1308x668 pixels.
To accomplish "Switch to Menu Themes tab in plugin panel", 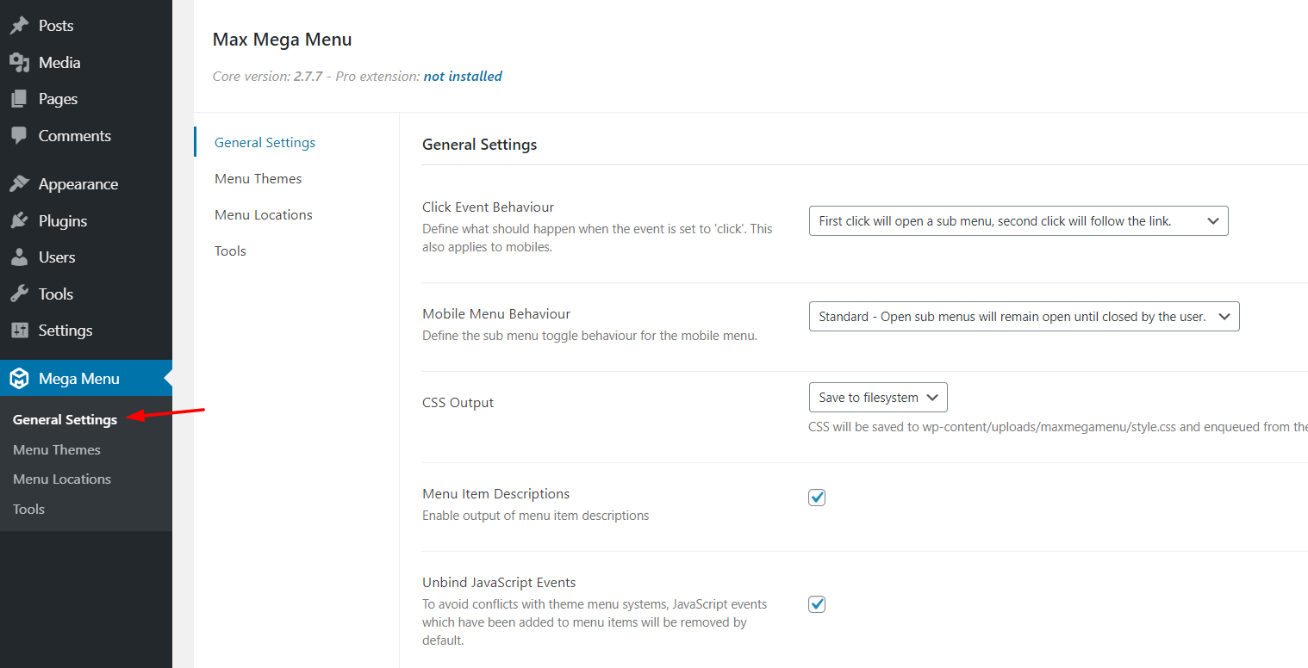I will pyautogui.click(x=258, y=179).
